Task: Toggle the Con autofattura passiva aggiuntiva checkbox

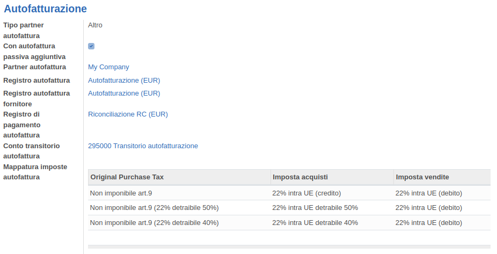Action: (x=91, y=46)
